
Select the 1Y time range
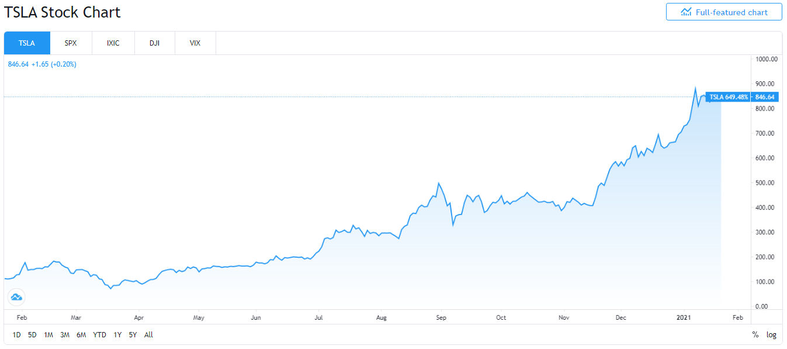click(117, 335)
